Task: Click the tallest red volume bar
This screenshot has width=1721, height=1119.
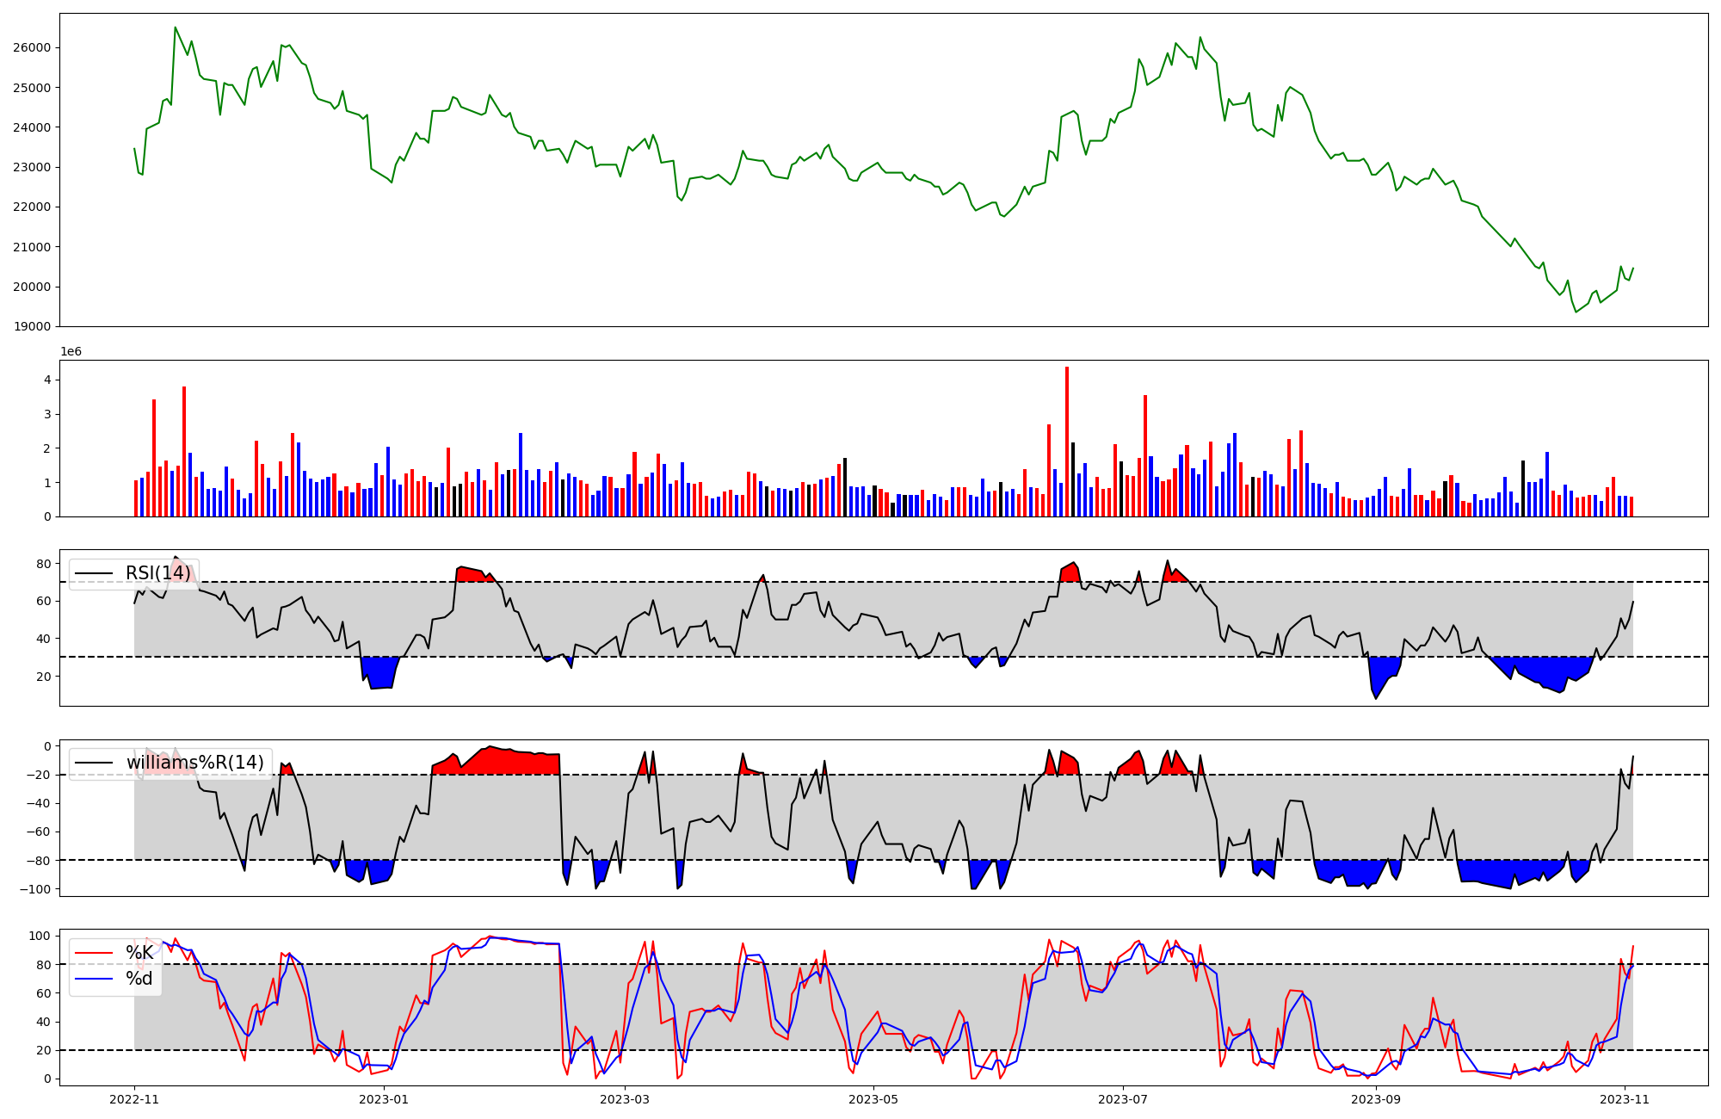Action: 1067,441
